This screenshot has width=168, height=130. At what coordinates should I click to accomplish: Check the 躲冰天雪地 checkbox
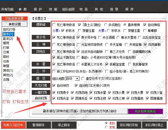coord(118,37)
